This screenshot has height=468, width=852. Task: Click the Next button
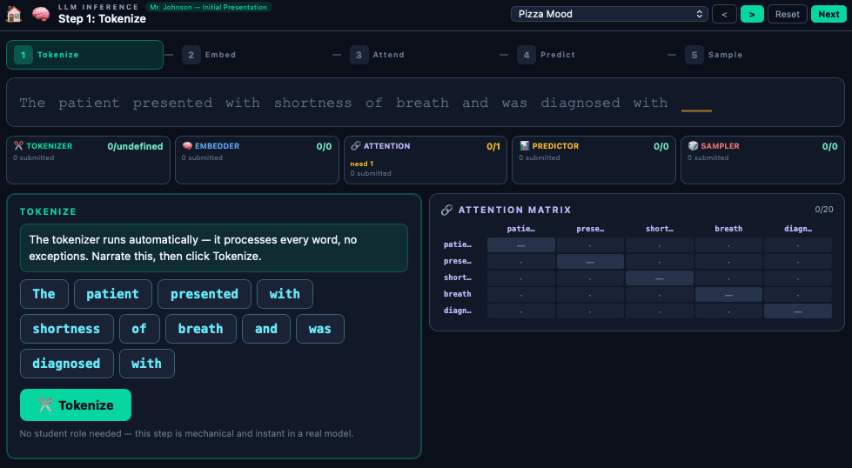pos(829,14)
